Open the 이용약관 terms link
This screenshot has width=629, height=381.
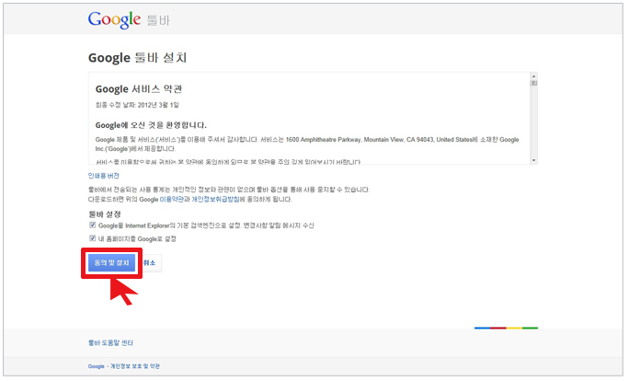[x=171, y=199]
